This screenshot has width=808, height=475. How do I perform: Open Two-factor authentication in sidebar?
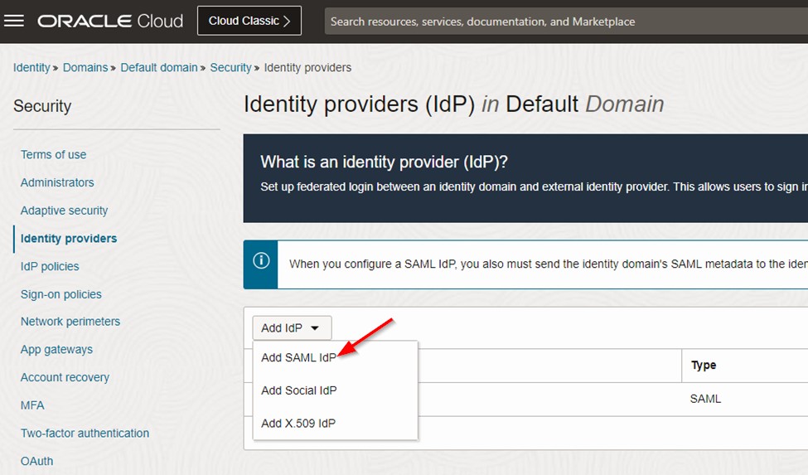(x=85, y=434)
